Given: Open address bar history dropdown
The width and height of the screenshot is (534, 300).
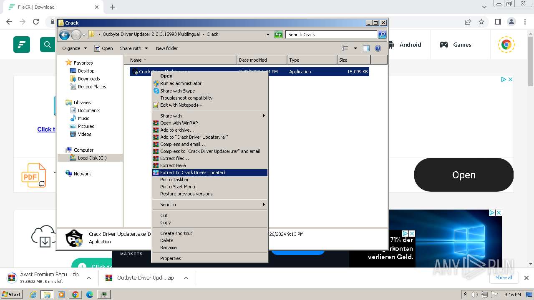Looking at the screenshot, I should point(268,35).
